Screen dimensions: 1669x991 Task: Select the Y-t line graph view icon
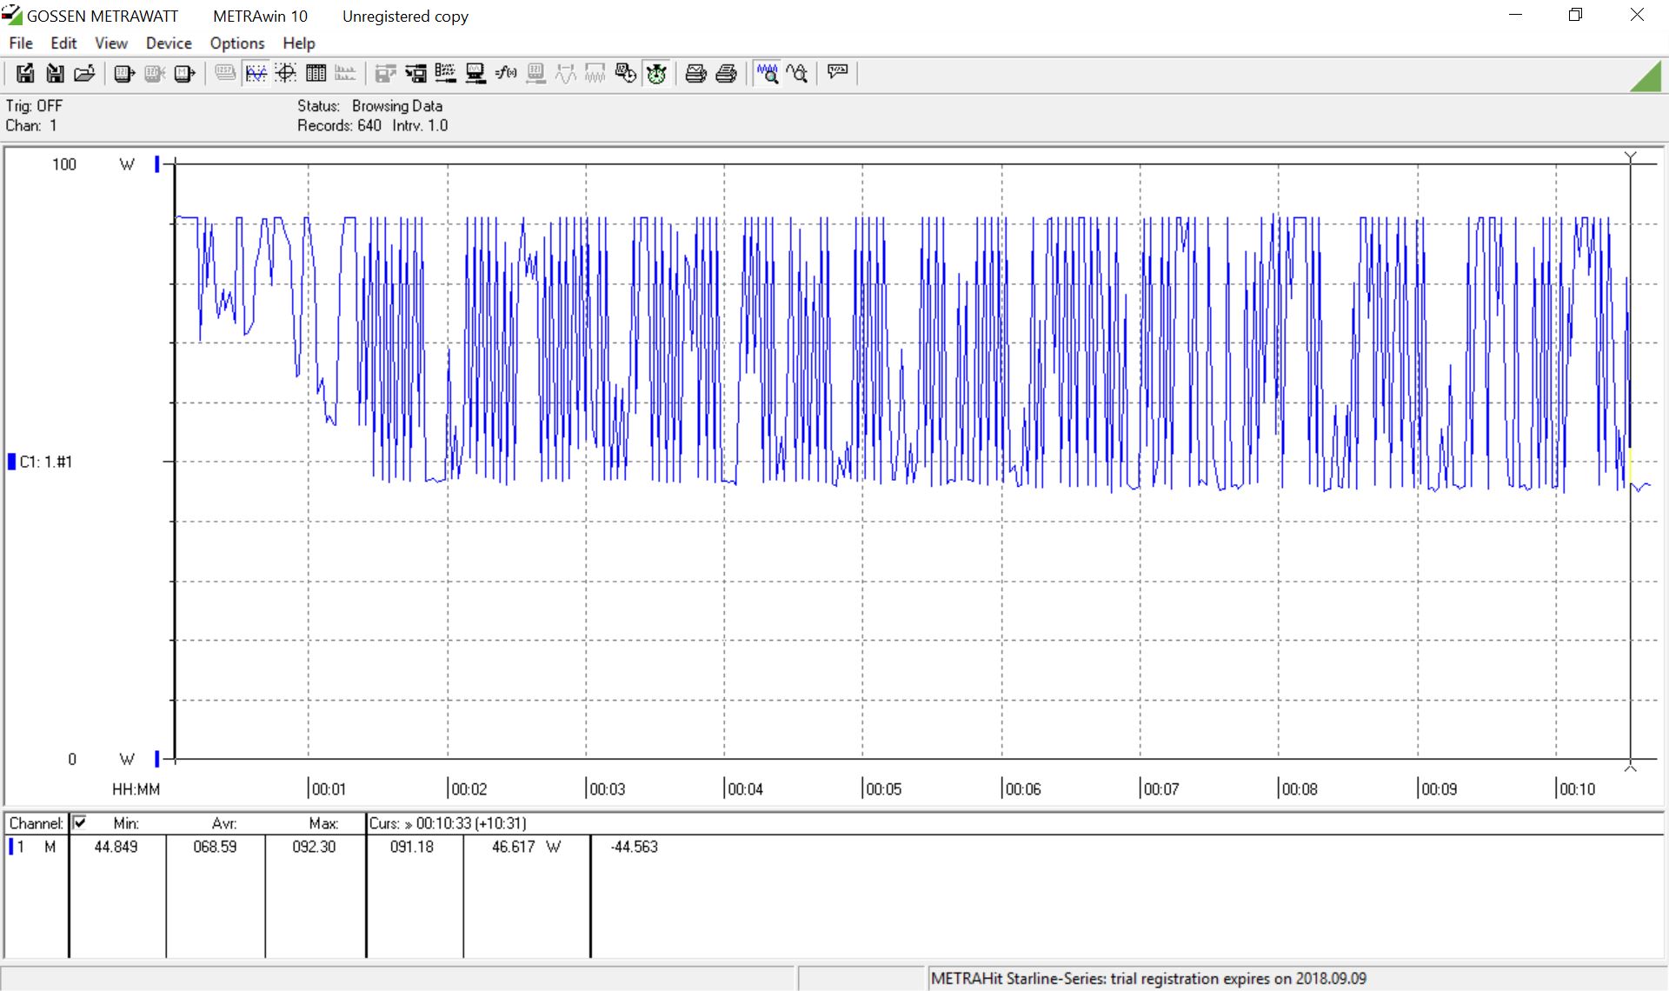click(256, 73)
